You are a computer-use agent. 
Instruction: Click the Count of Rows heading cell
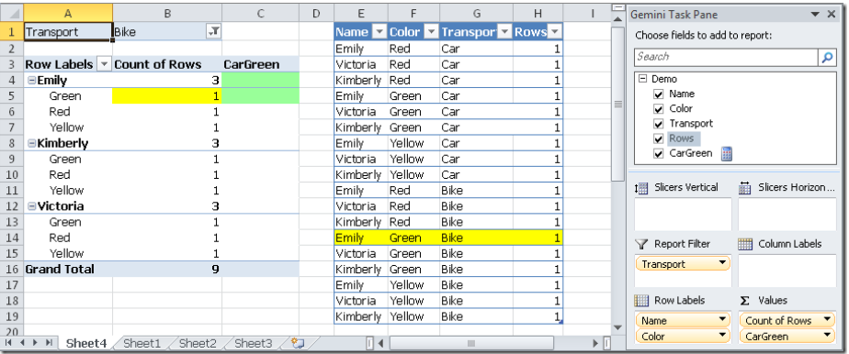(167, 65)
